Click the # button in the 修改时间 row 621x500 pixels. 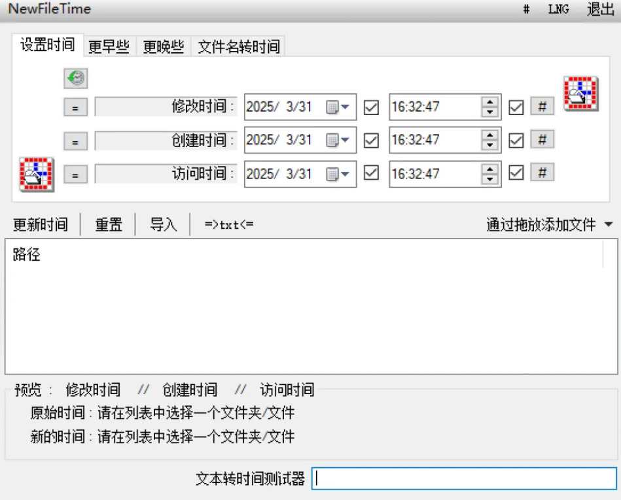coord(542,106)
